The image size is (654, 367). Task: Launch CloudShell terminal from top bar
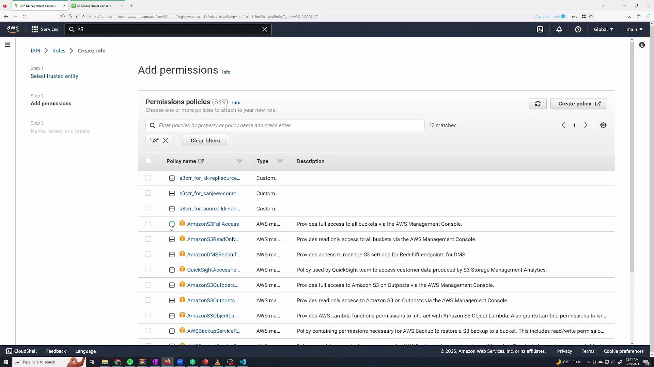(540, 29)
